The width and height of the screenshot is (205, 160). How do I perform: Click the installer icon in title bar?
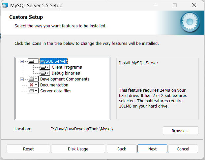(x=5, y=6)
